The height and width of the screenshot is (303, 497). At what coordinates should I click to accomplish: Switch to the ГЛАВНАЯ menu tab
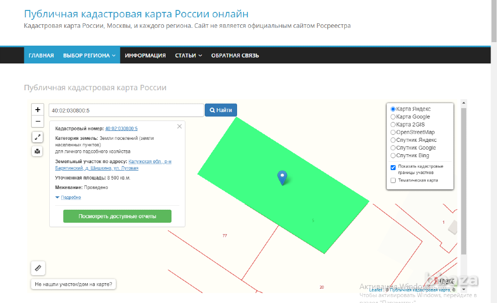(41, 55)
